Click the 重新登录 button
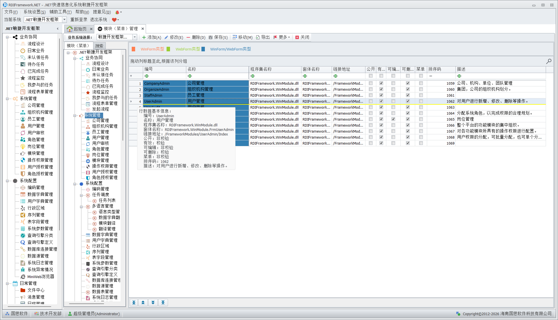 pos(79,20)
